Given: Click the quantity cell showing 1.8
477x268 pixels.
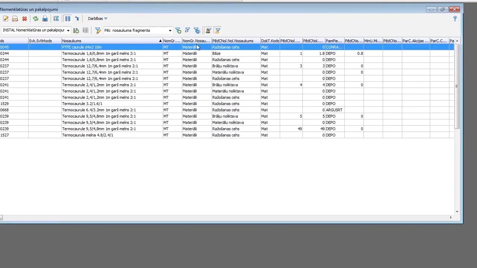Looking at the screenshot, I should [313, 54].
